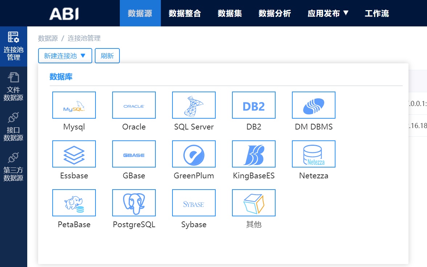
Task: Click the ABI logo
Action: 64,14
